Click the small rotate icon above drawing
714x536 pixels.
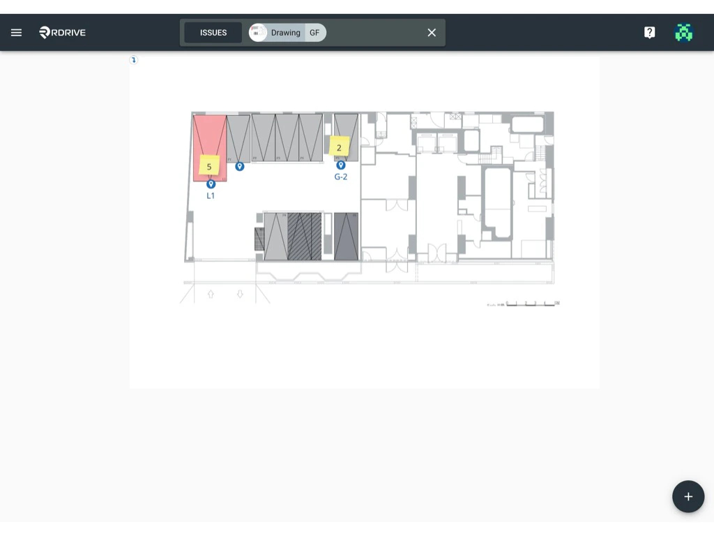pyautogui.click(x=133, y=60)
